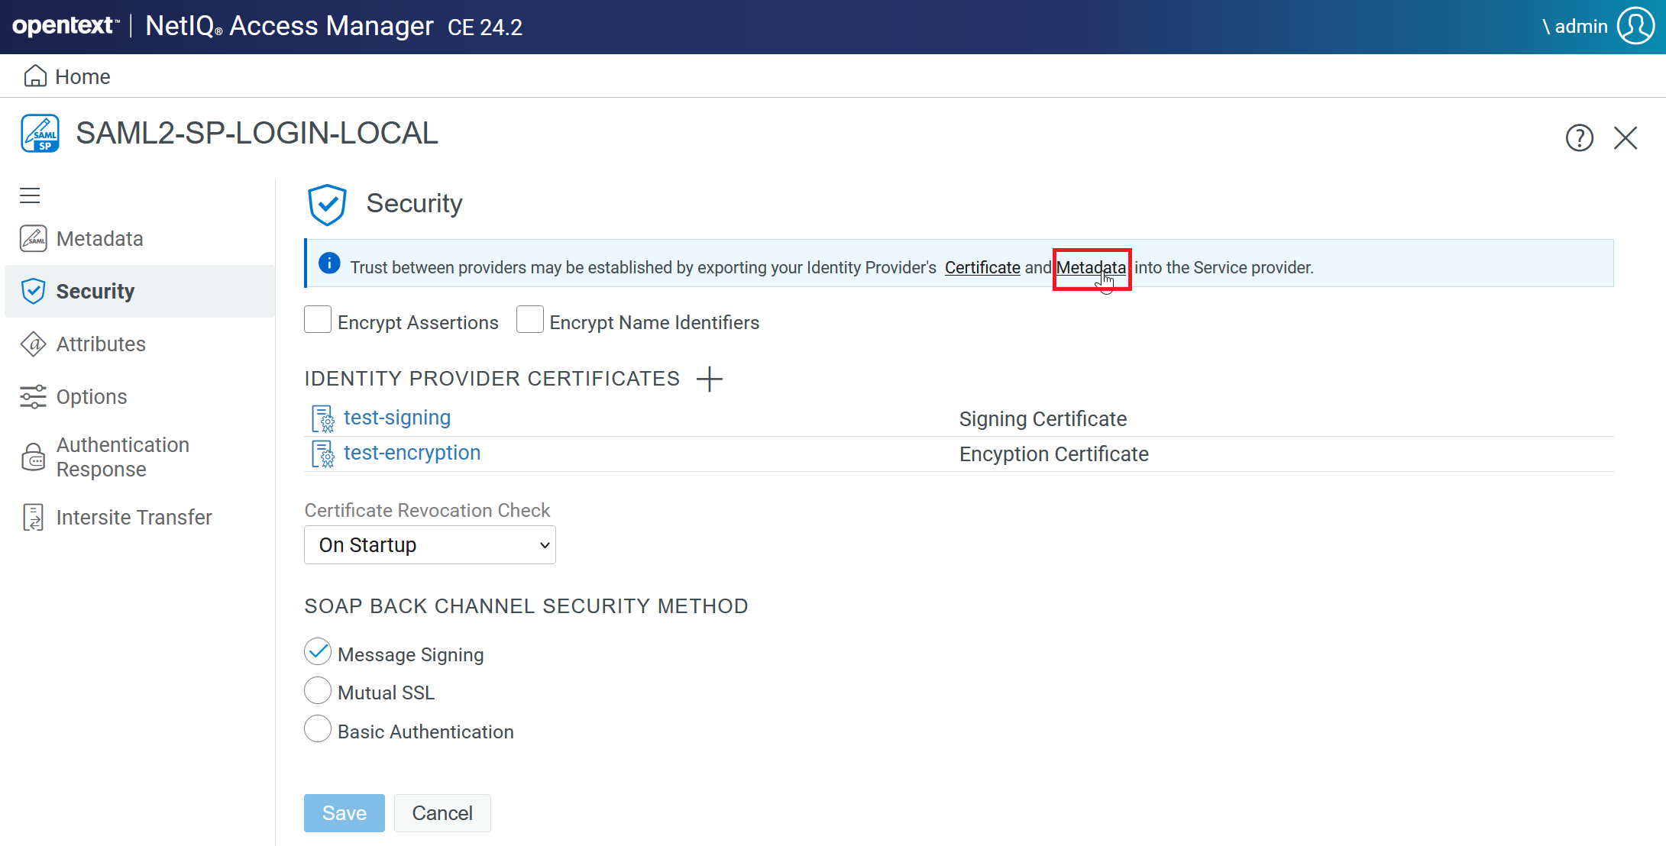Click the SAML2 SP application icon
This screenshot has height=846, width=1666.
[40, 133]
